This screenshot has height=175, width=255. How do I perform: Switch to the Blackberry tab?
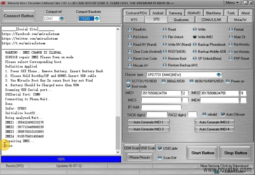[x=213, y=13]
